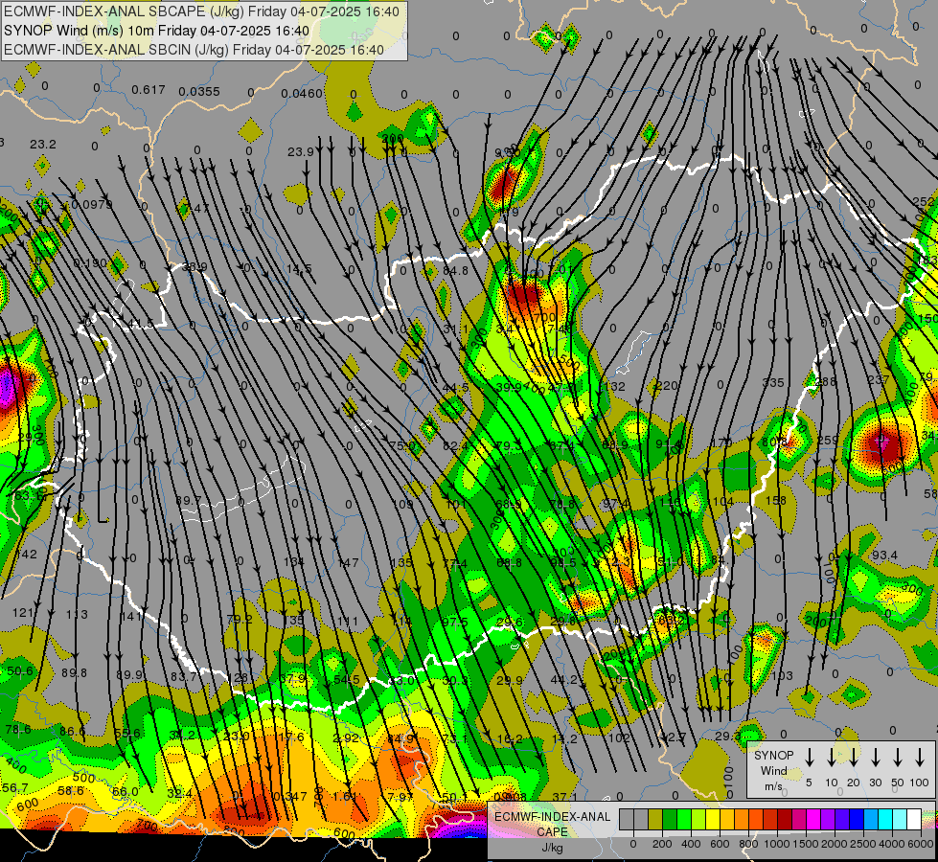Click the 0.0979 data value on map
The width and height of the screenshot is (938, 862).
pyautogui.click(x=92, y=205)
